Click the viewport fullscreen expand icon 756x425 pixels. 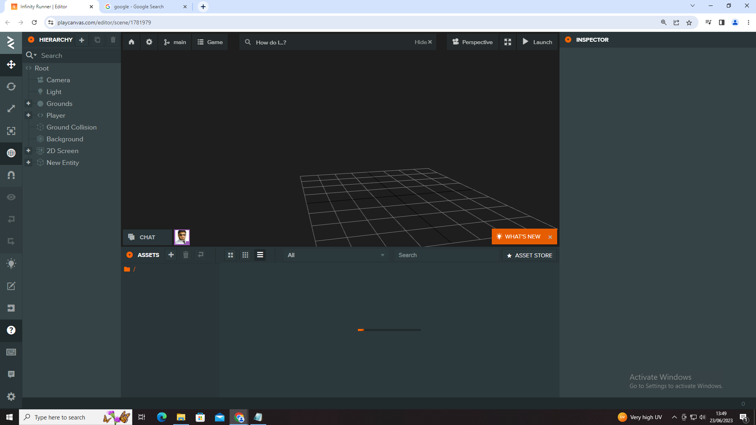pos(508,42)
